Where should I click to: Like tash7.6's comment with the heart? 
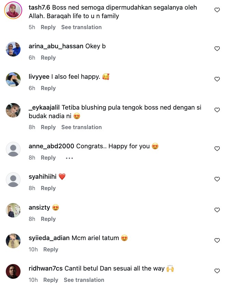pos(217,10)
